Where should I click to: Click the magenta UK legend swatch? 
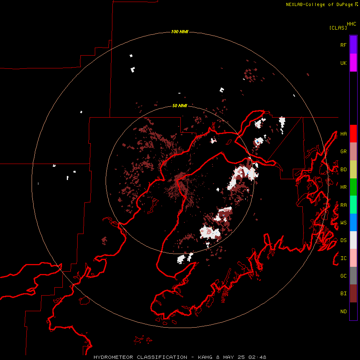click(x=353, y=63)
